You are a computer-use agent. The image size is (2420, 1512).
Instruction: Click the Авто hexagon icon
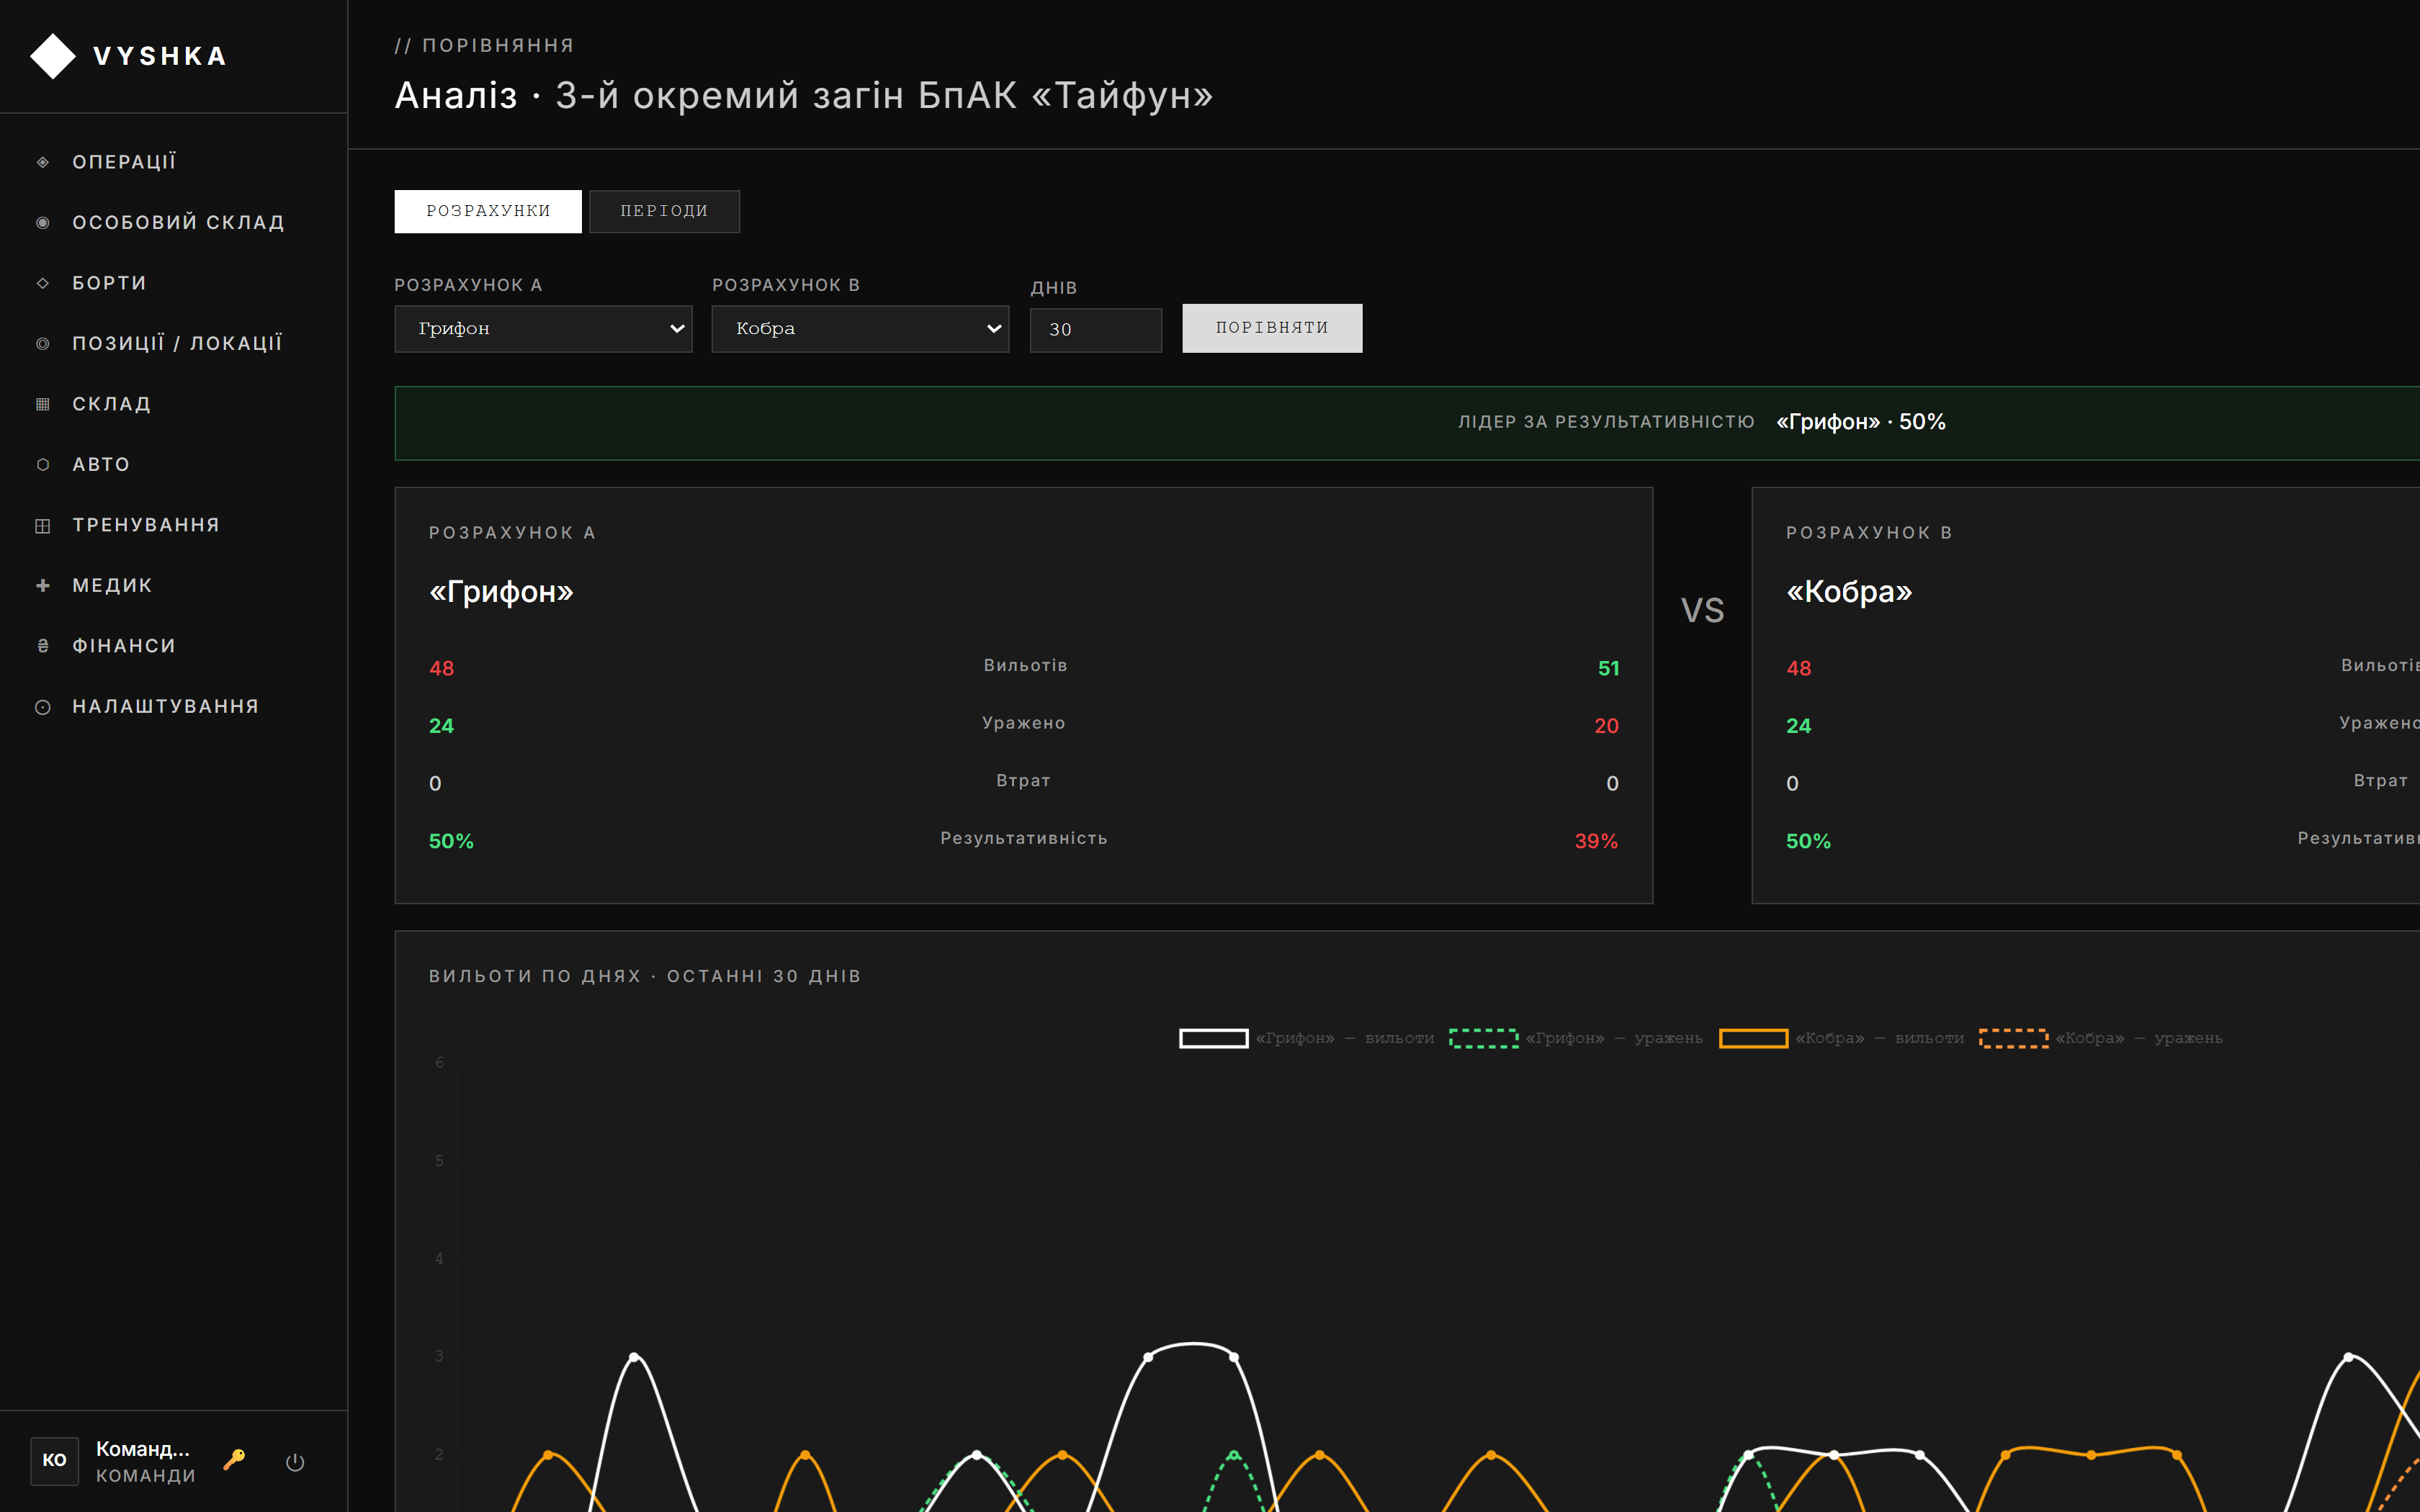click(x=43, y=465)
